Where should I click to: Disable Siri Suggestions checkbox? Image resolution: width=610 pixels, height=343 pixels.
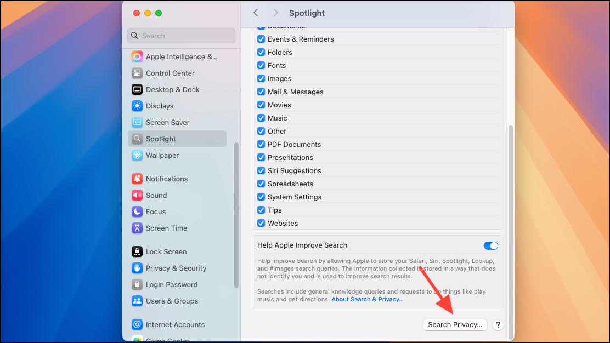pos(261,170)
